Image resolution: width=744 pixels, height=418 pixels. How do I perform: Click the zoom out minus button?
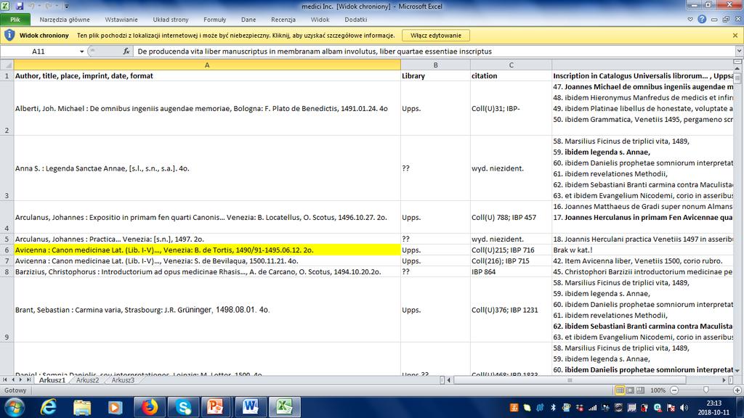coord(674,390)
